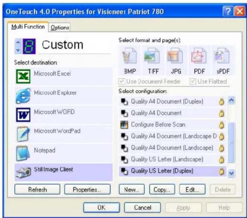Select Quality A4 Document (Landscape D configuration
Viewport: 247px width, 218px height.
[172, 136]
